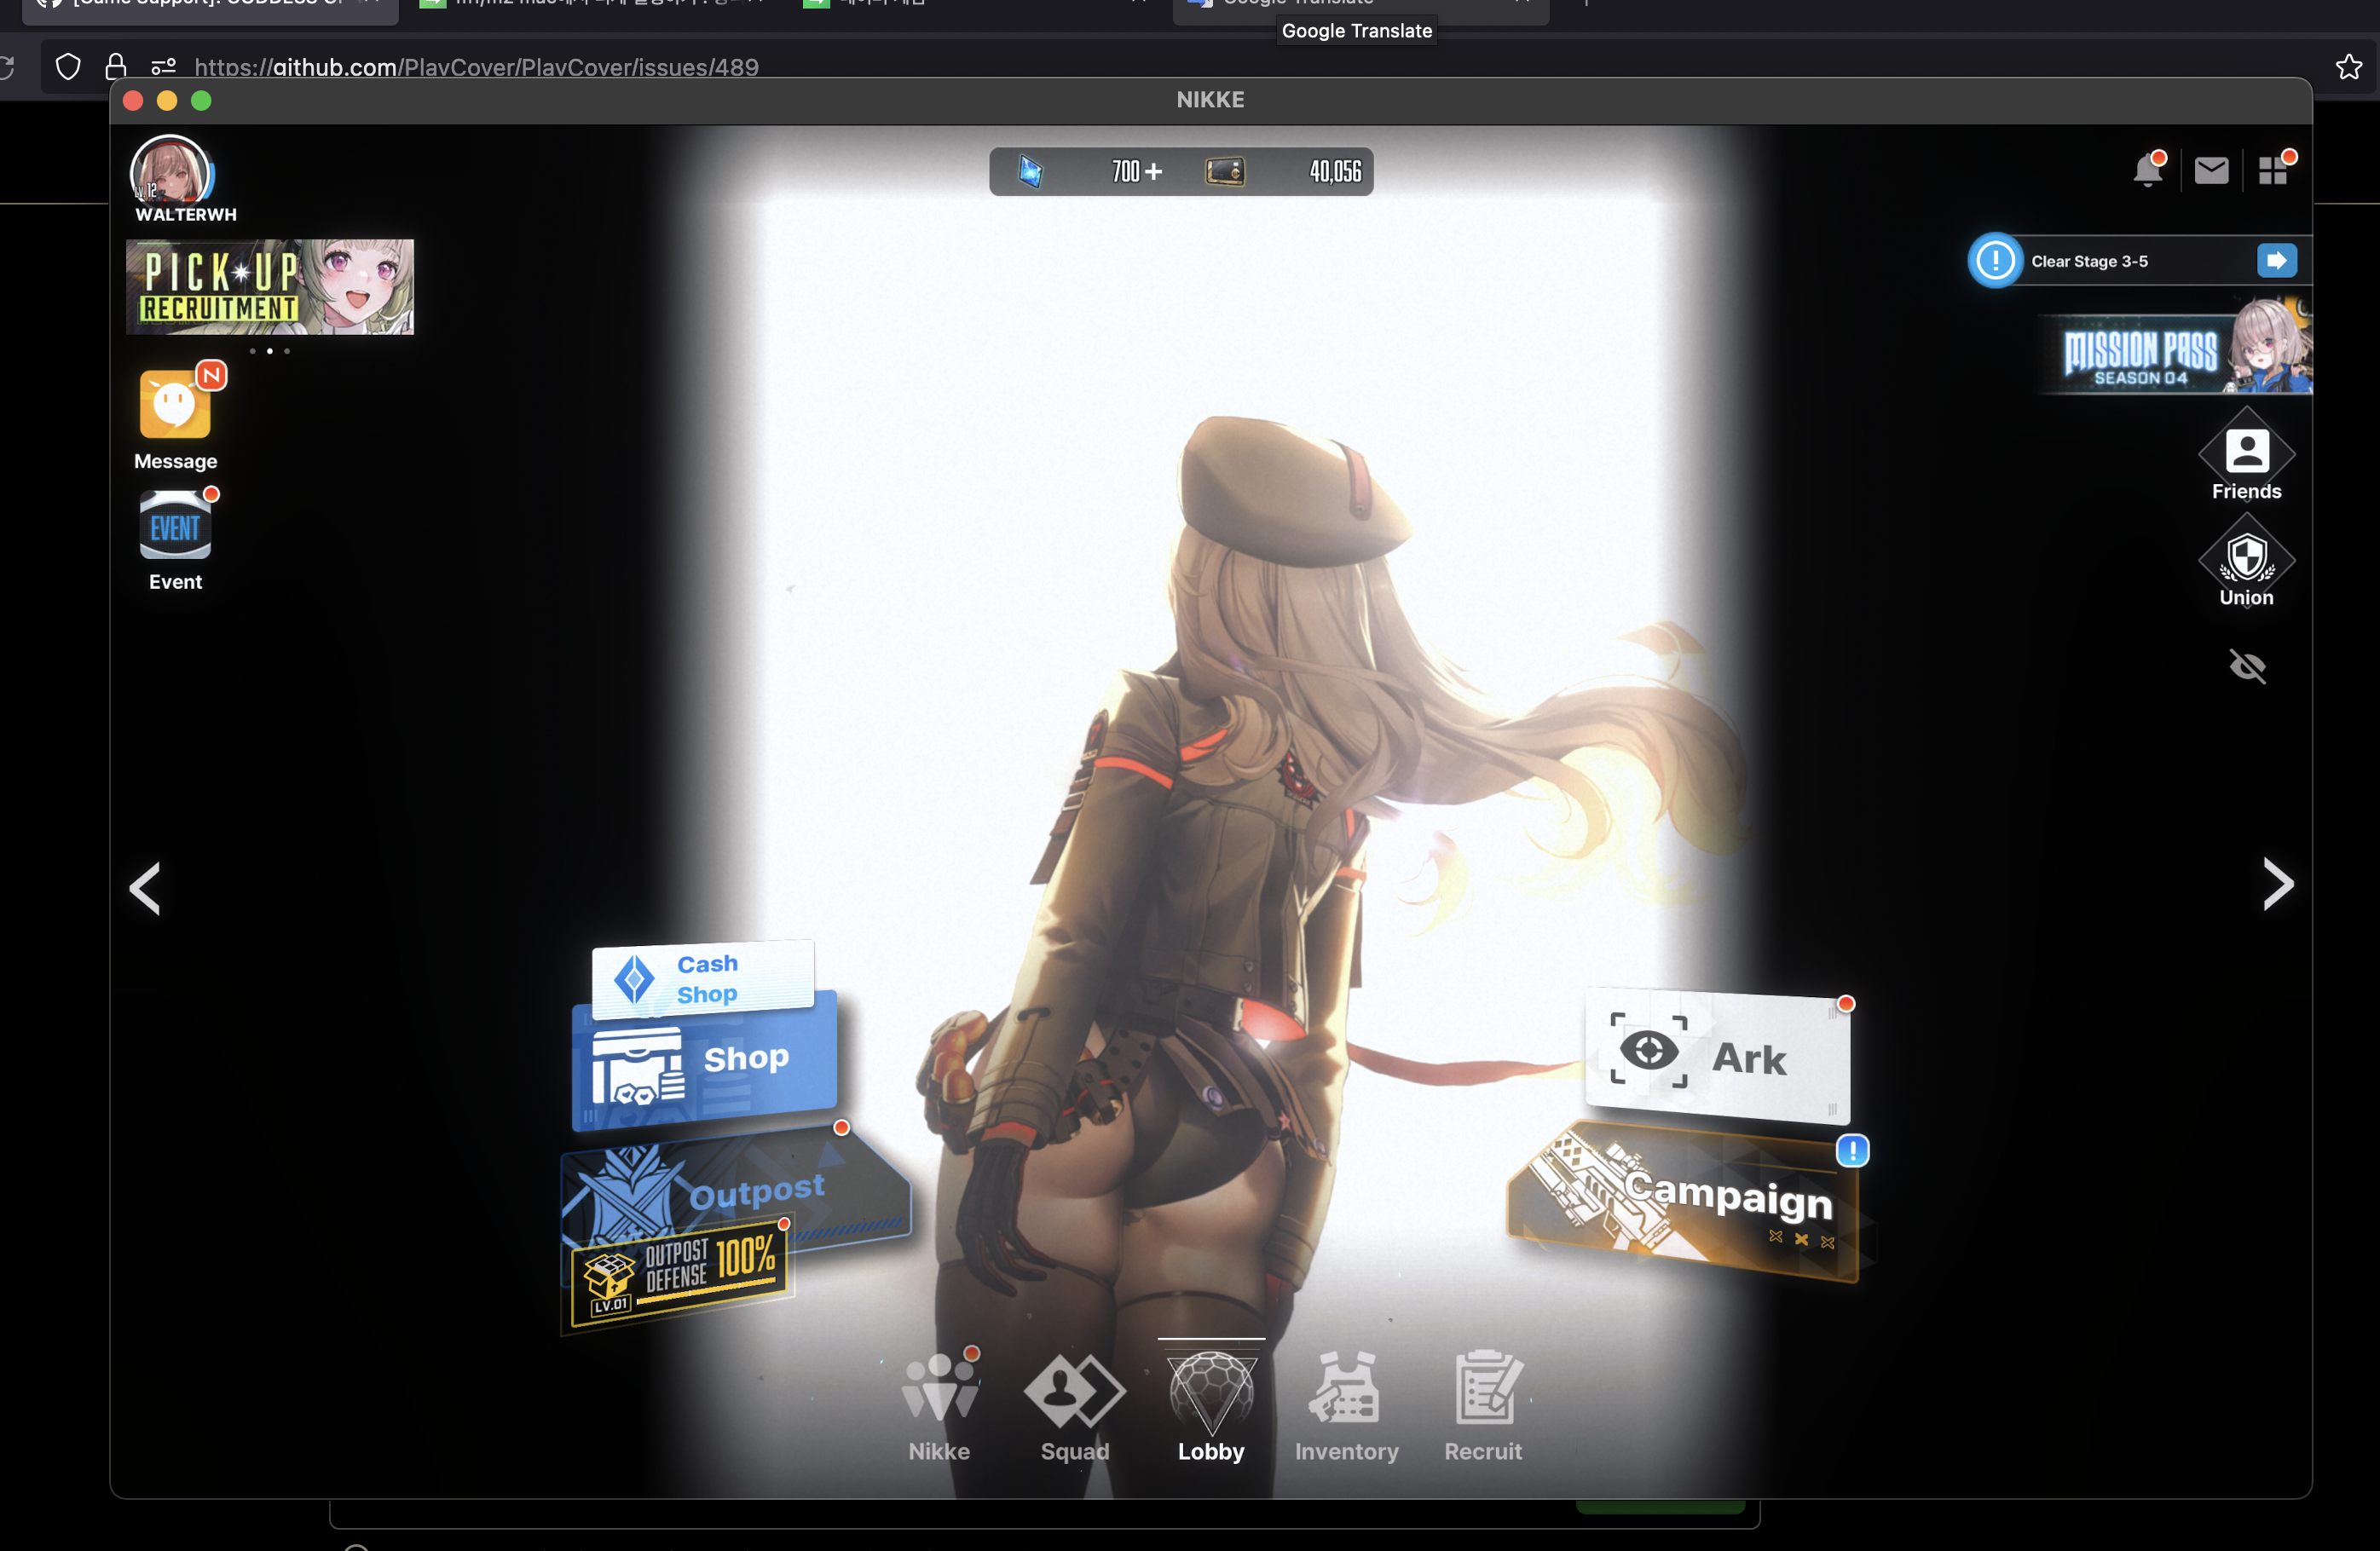The image size is (2380, 1551).
Task: Open the grid menu icon
Action: click(2273, 171)
